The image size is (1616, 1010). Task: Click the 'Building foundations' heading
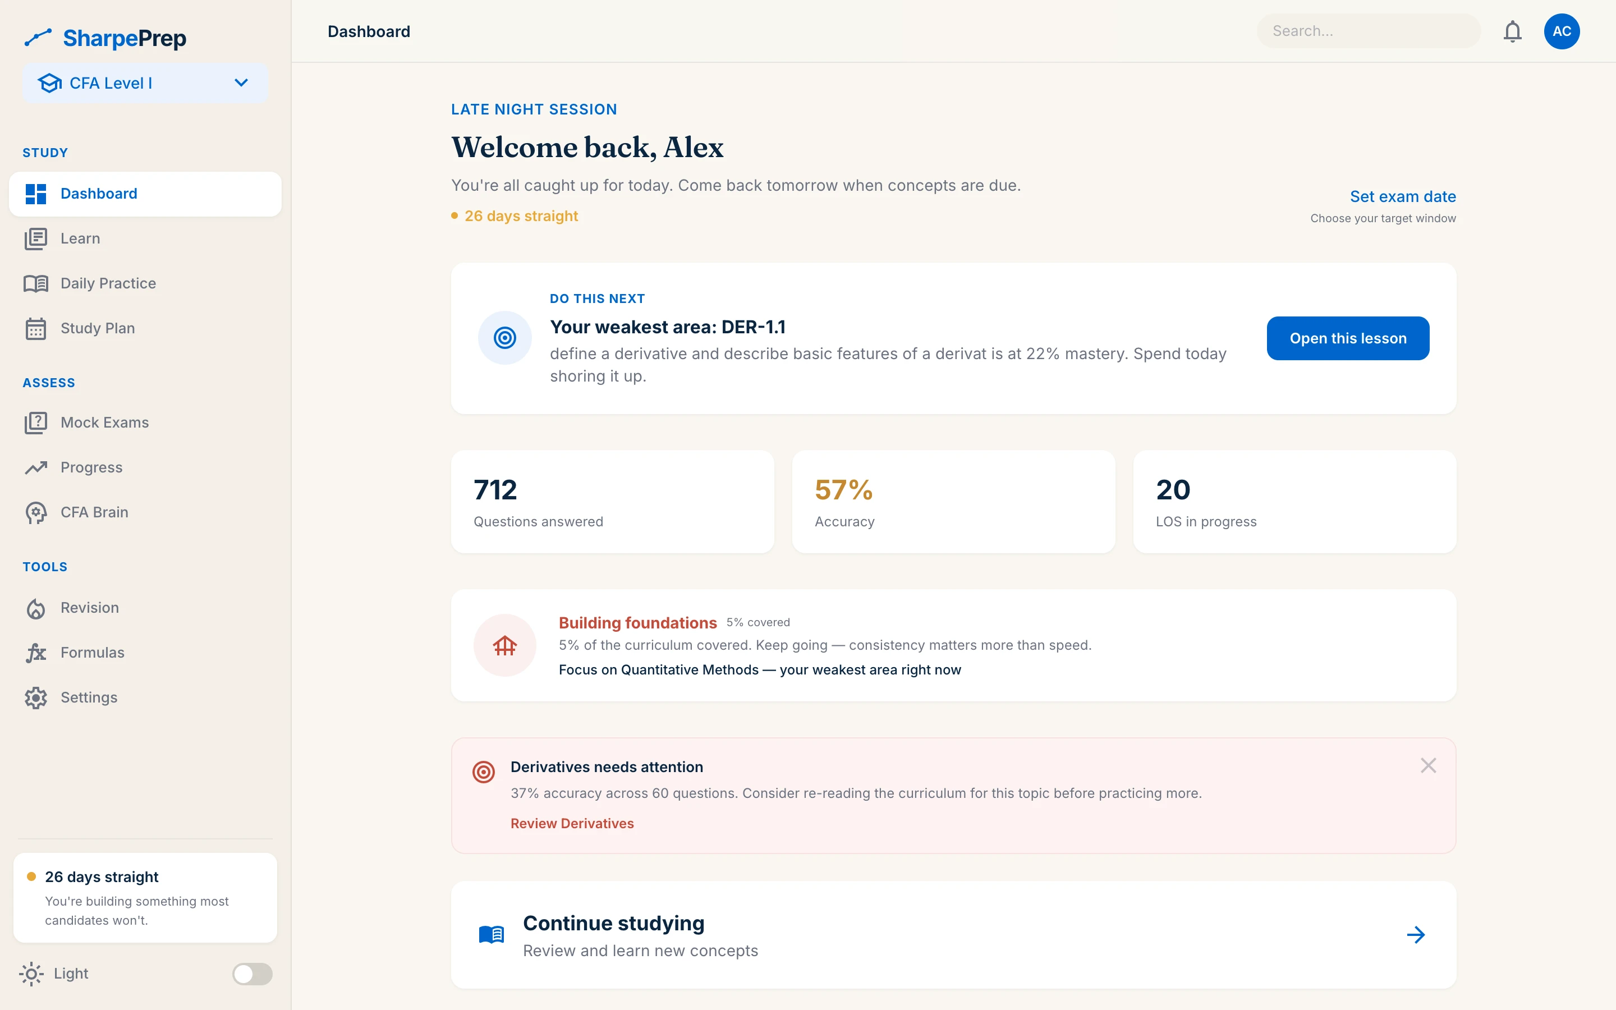click(x=638, y=623)
